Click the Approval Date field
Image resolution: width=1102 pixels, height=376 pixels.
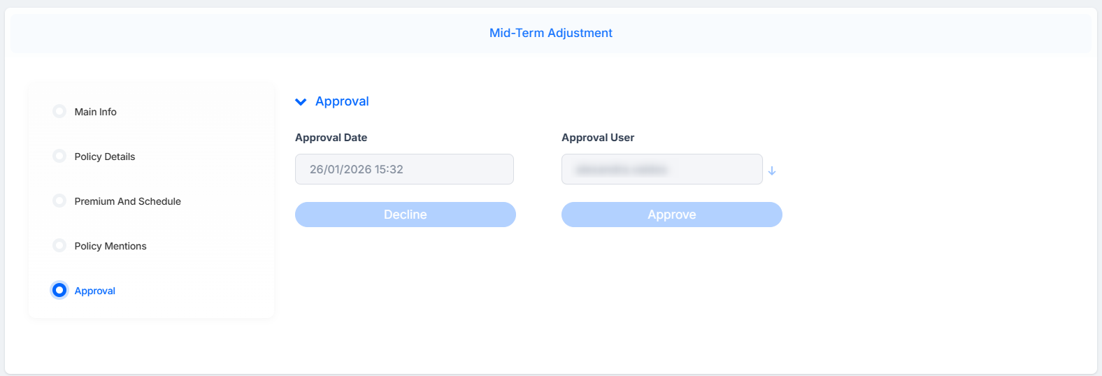[x=404, y=169]
